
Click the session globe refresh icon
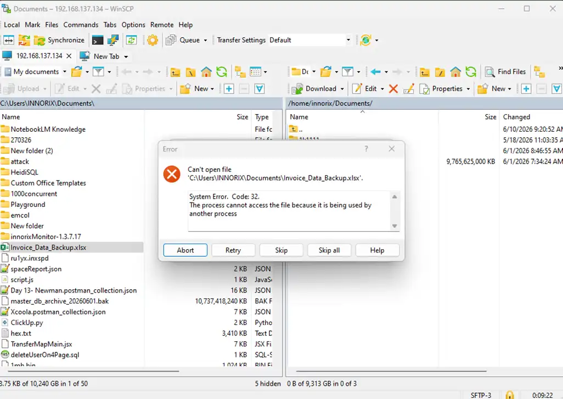(365, 40)
